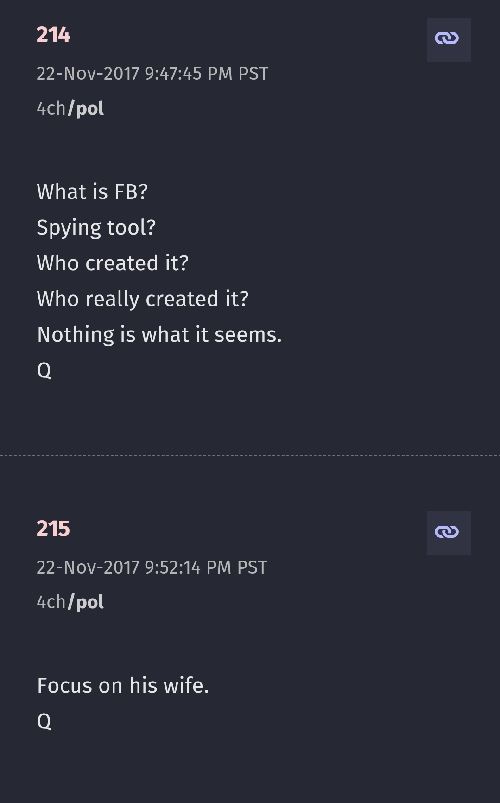Click the 22-Nov-2017 date on post 215
The height and width of the screenshot is (803, 500).
point(88,567)
